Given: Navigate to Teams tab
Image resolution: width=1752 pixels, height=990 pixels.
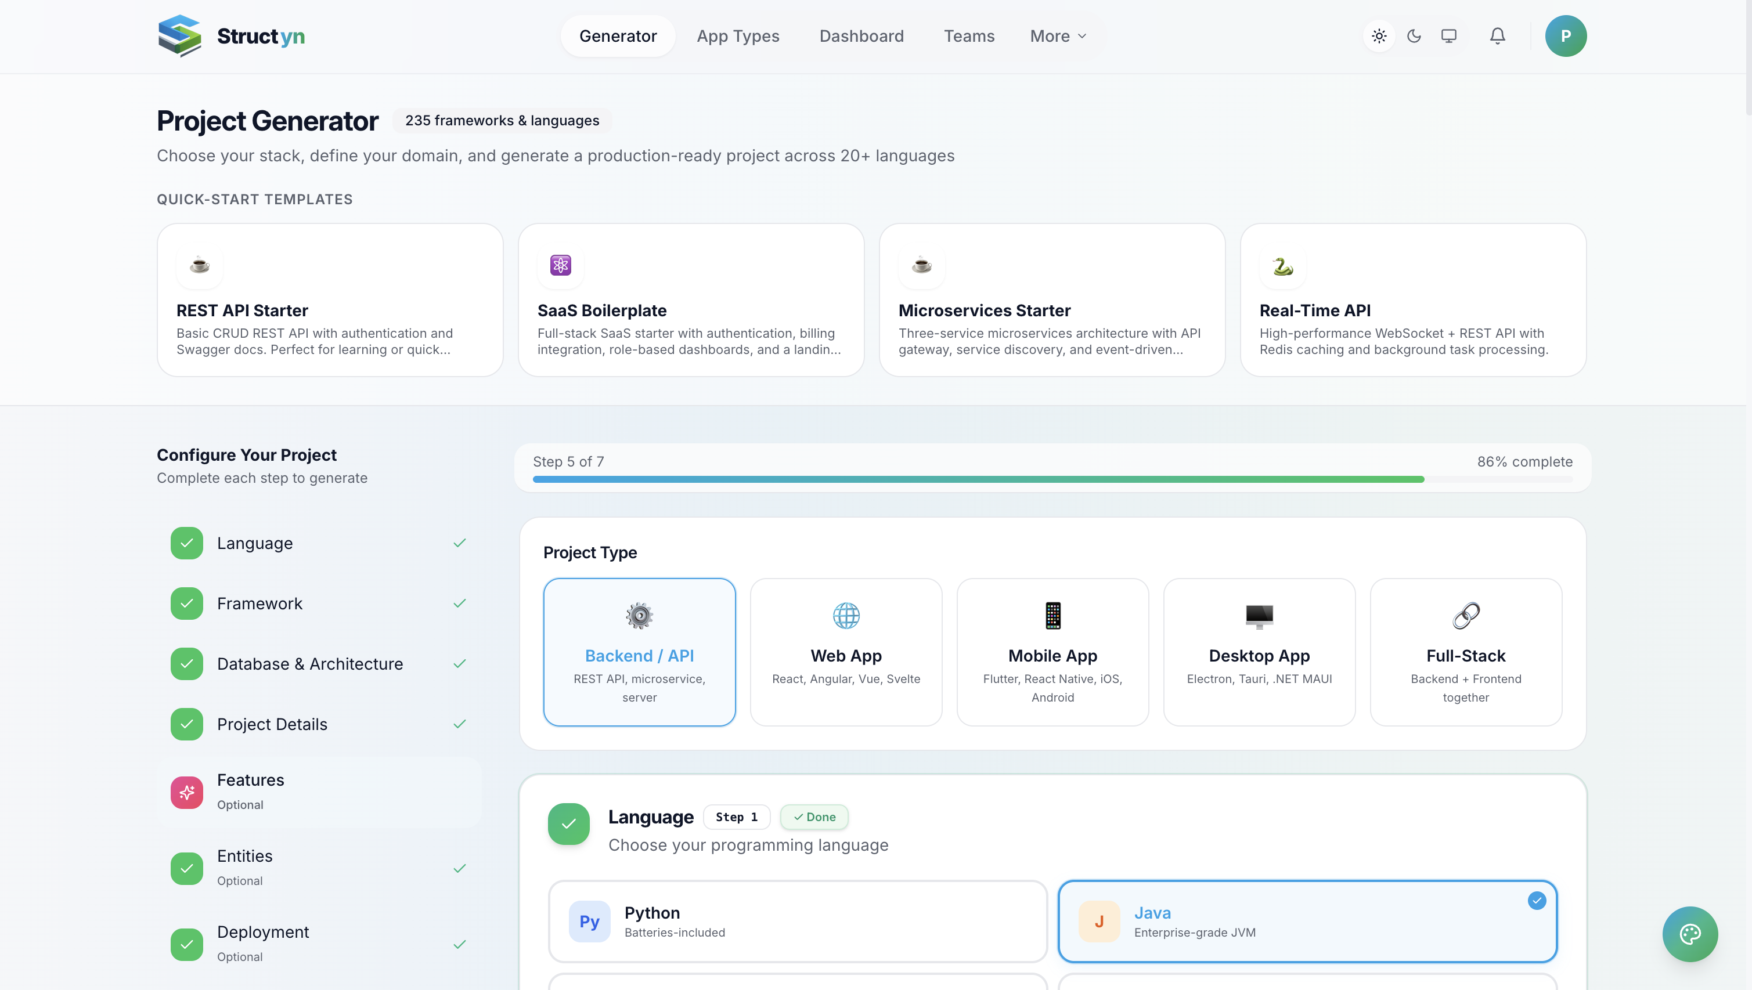Looking at the screenshot, I should 969,36.
